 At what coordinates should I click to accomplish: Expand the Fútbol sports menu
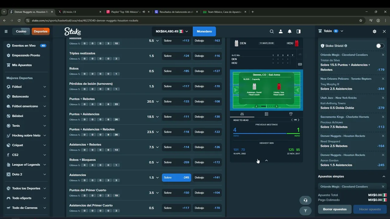[x=44, y=87]
